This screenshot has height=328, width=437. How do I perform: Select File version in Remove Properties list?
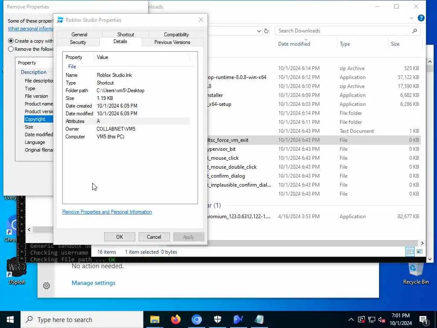click(36, 96)
